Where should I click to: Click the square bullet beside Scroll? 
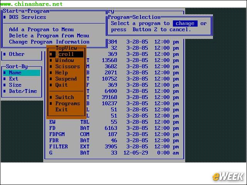[51, 54]
